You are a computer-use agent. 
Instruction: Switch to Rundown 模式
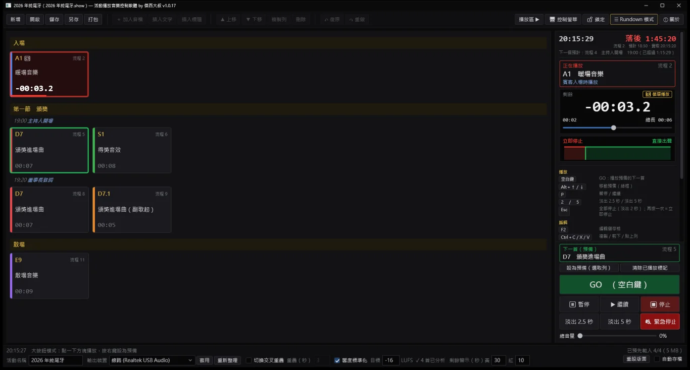pos(634,20)
